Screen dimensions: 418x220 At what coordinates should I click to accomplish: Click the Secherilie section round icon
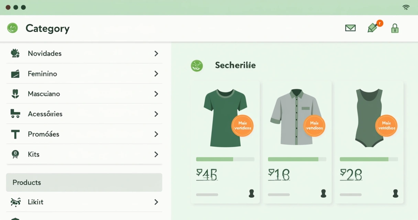[x=197, y=65]
